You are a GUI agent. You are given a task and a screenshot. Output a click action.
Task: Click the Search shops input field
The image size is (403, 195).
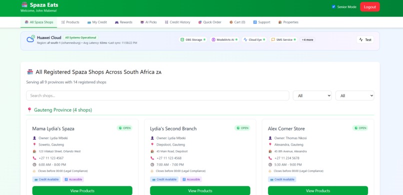(x=157, y=96)
